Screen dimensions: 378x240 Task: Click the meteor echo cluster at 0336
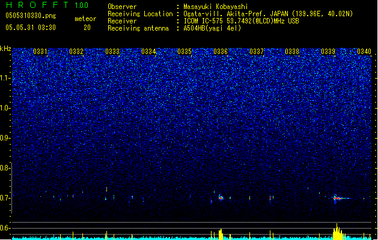click(221, 198)
